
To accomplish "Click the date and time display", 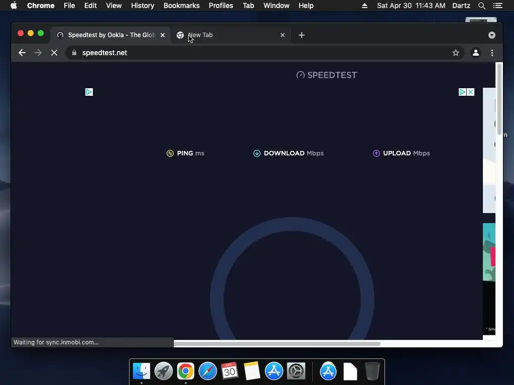I will [x=411, y=6].
